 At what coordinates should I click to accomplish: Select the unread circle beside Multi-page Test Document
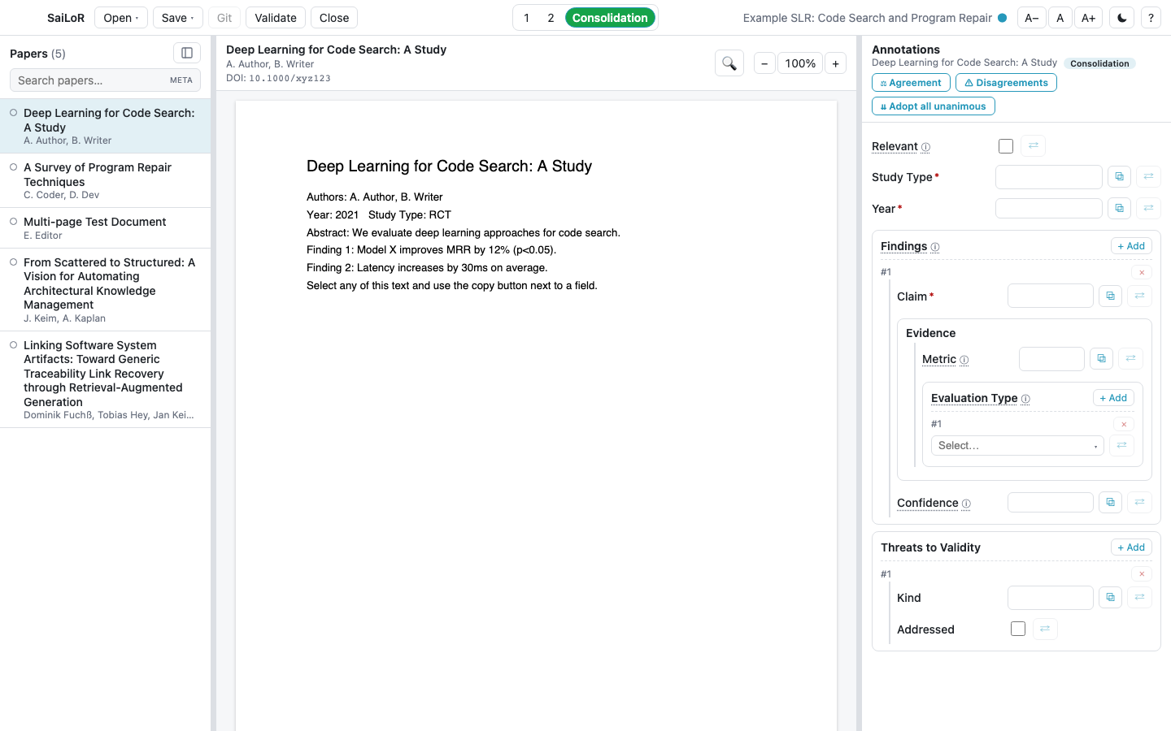(x=14, y=221)
